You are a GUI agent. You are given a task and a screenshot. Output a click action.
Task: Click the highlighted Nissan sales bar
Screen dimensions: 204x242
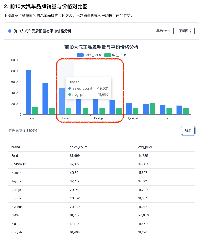[x=62, y=101]
